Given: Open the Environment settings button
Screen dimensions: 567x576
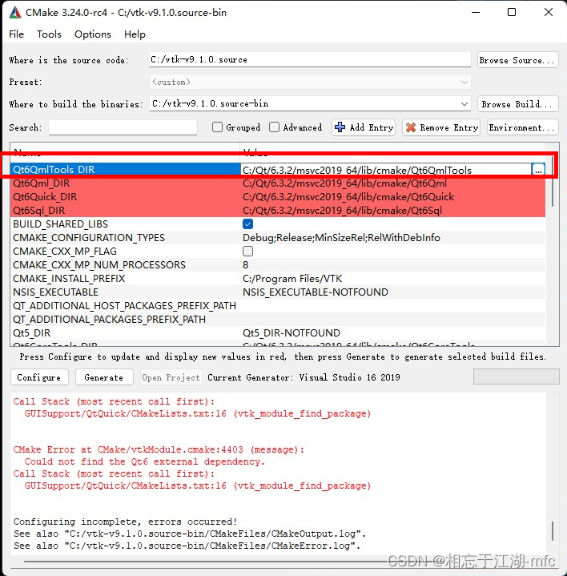Looking at the screenshot, I should [523, 127].
